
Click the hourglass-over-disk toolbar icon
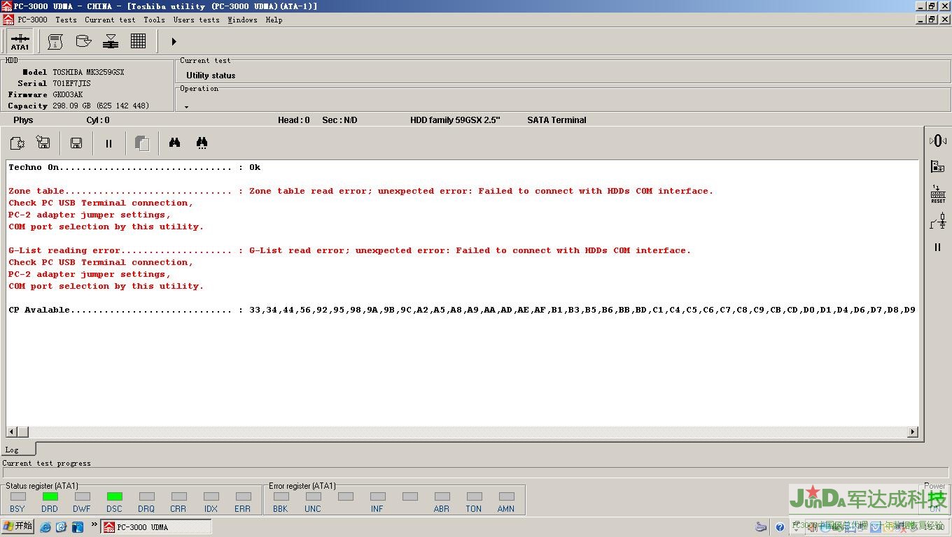click(x=111, y=41)
